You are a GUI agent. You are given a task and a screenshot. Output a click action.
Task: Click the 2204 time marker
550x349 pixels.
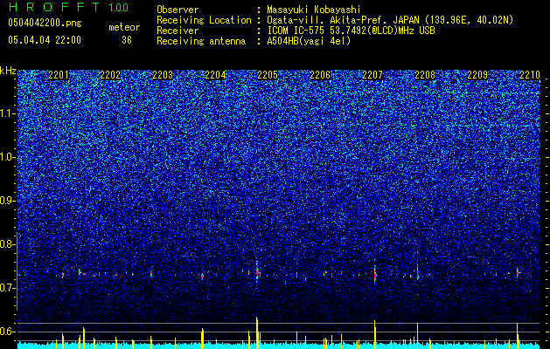(x=215, y=75)
